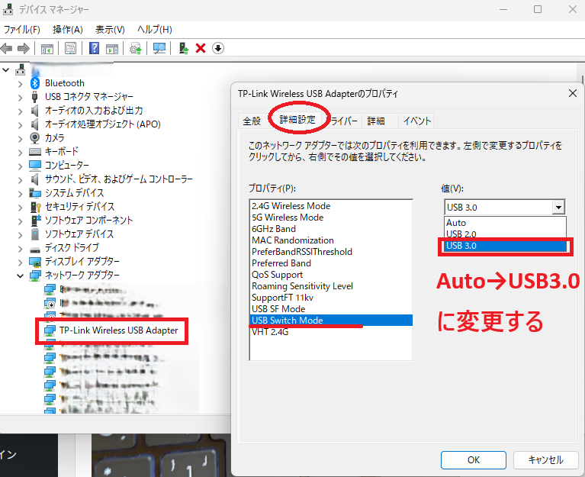Select USB SF Mode property

(x=331, y=309)
